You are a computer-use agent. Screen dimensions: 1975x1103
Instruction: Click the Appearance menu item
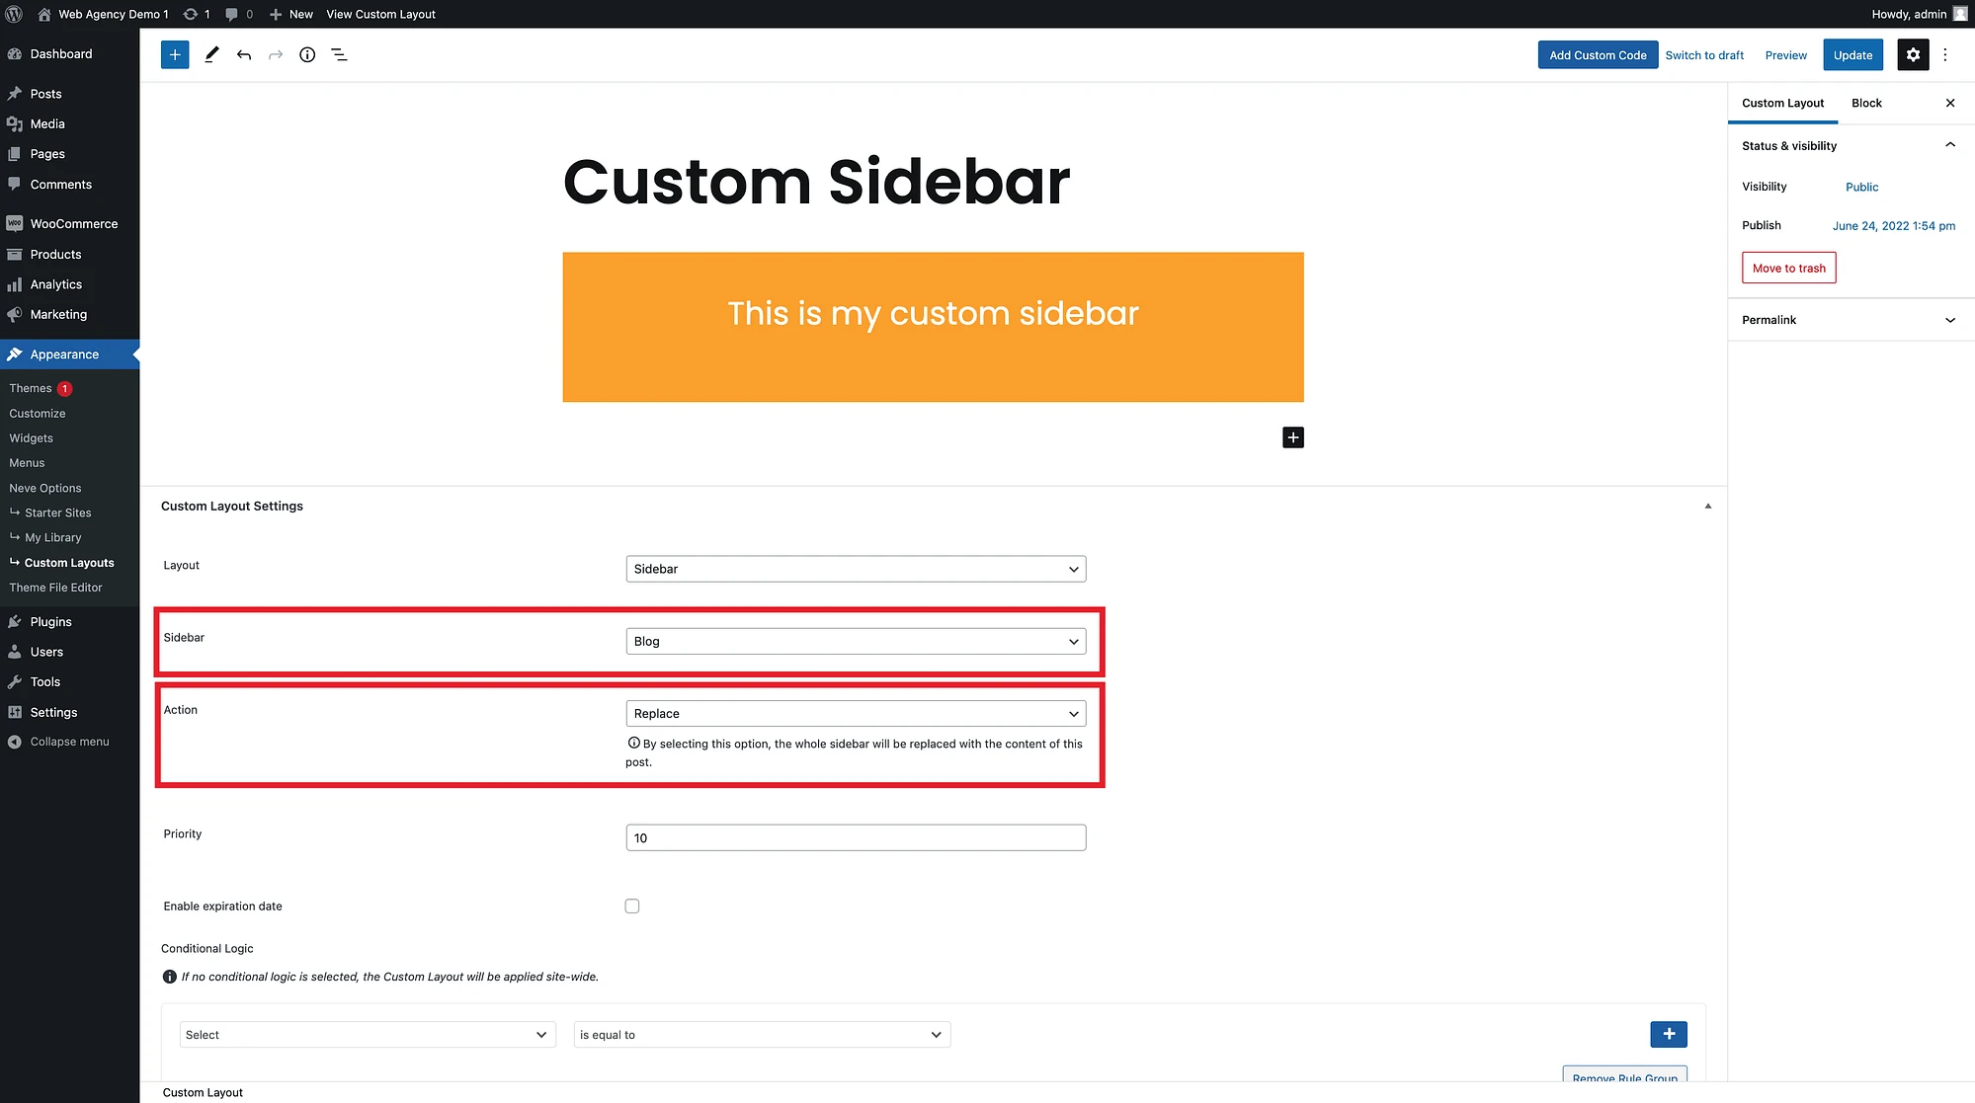tap(64, 354)
